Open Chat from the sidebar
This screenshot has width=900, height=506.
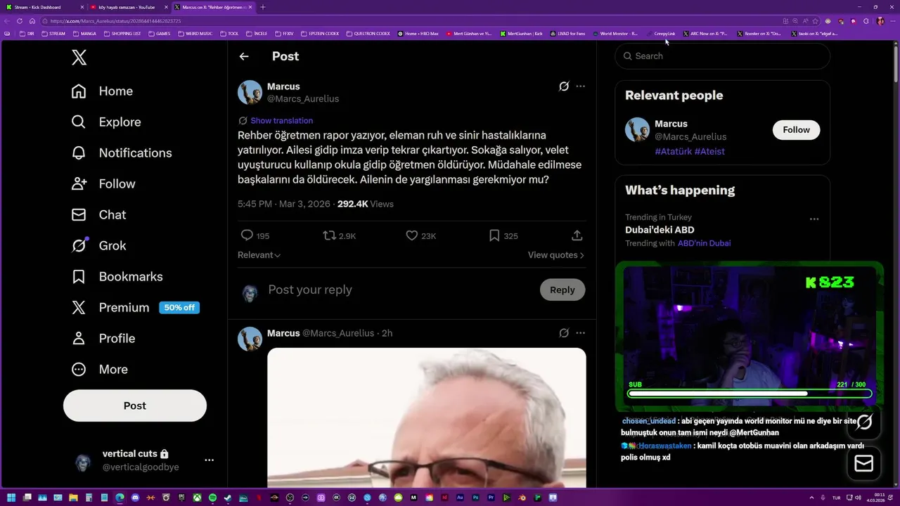(x=98, y=215)
